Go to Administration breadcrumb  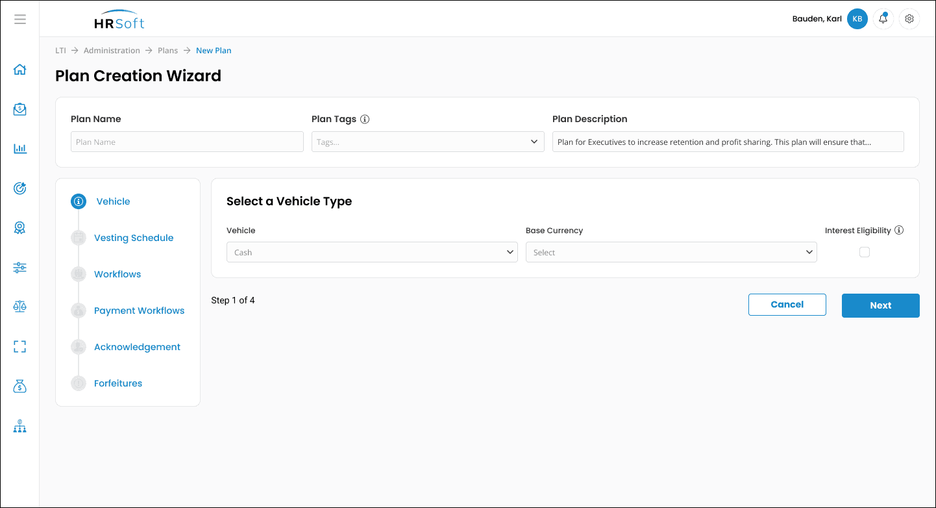pos(112,50)
